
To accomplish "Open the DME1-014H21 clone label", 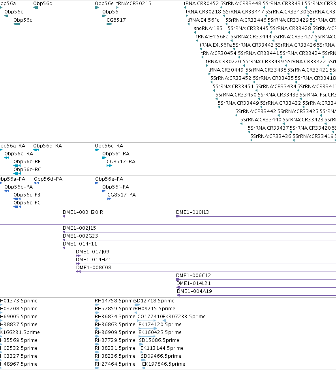I will [94, 260].
